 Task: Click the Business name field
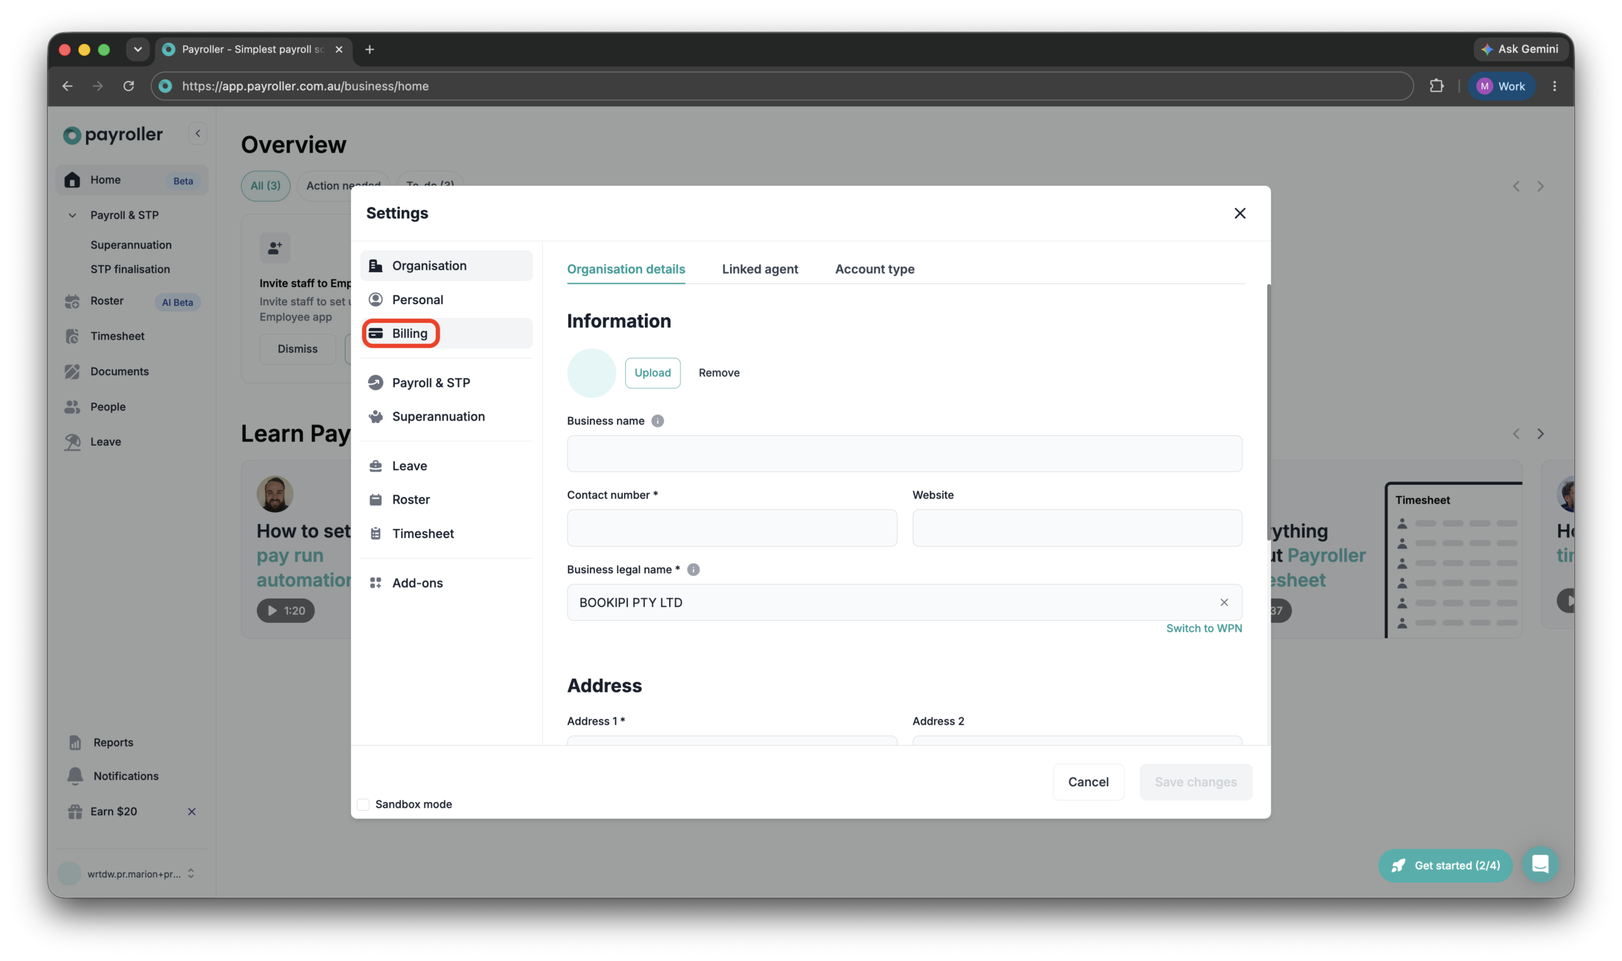pos(904,454)
